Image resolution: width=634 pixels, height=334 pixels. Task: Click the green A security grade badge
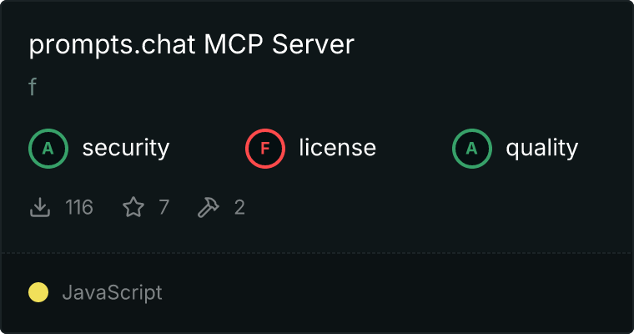coord(48,149)
